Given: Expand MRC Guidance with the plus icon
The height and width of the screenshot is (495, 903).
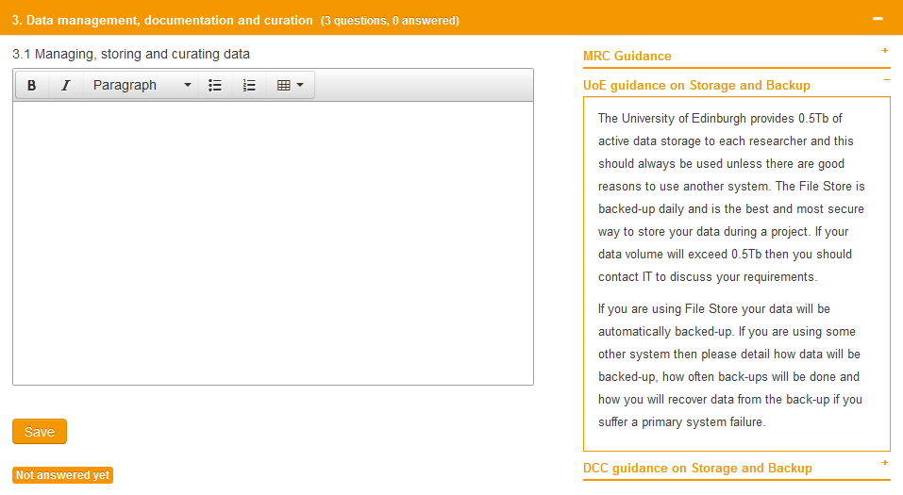Looking at the screenshot, I should 884,50.
